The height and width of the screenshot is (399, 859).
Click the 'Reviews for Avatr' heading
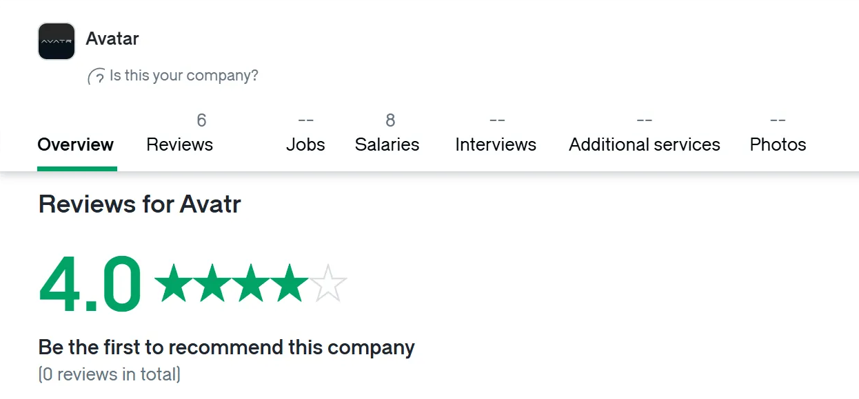pyautogui.click(x=140, y=204)
